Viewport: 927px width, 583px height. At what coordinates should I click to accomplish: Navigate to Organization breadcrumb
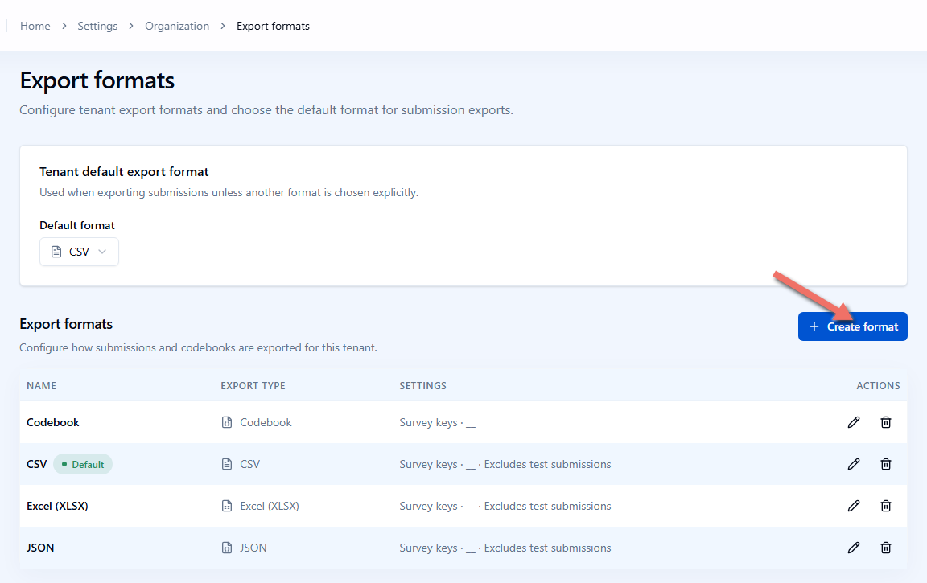(x=177, y=26)
